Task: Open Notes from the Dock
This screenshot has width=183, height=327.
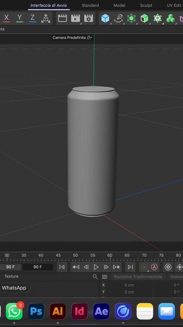Action: click(x=145, y=311)
